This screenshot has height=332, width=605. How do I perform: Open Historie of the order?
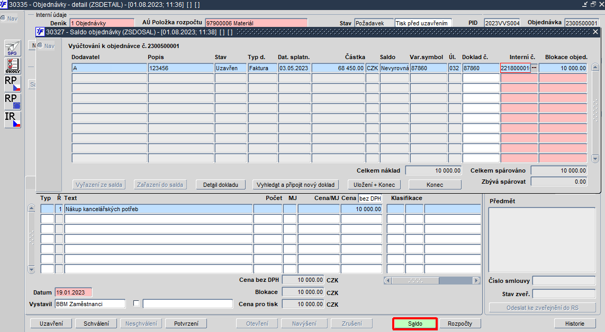[x=575, y=324]
